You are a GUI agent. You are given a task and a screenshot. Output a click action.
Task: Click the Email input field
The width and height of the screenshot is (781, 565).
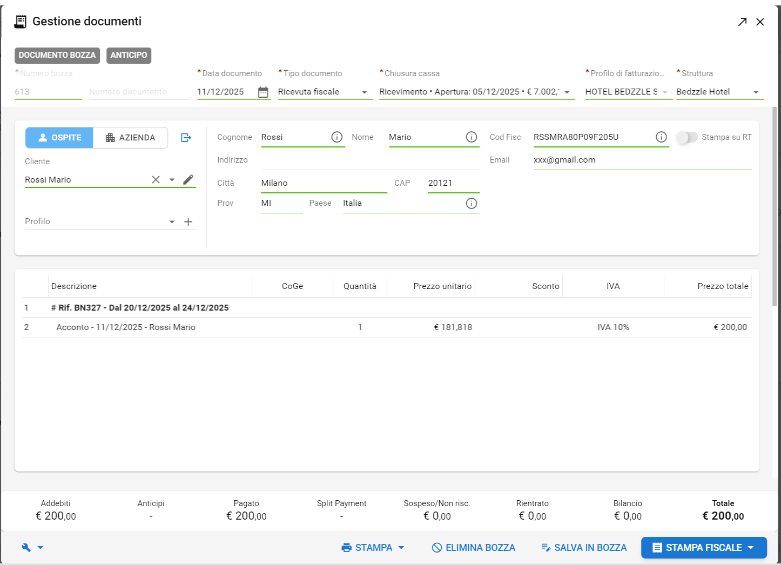[642, 160]
